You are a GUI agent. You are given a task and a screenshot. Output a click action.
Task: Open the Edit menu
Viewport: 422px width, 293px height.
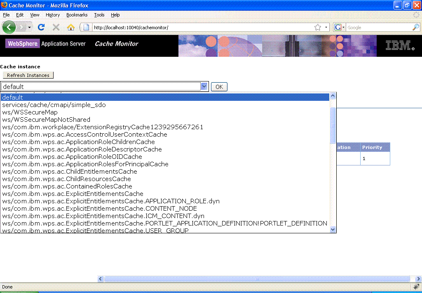point(20,15)
